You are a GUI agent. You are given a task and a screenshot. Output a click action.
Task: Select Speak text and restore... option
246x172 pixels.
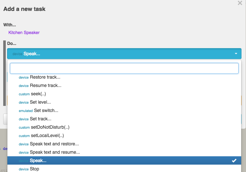click(x=124, y=144)
